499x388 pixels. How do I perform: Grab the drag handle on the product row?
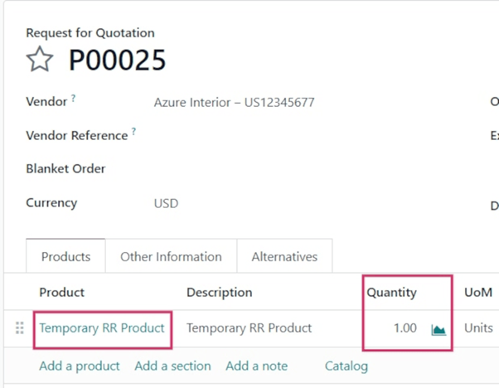tap(20, 328)
